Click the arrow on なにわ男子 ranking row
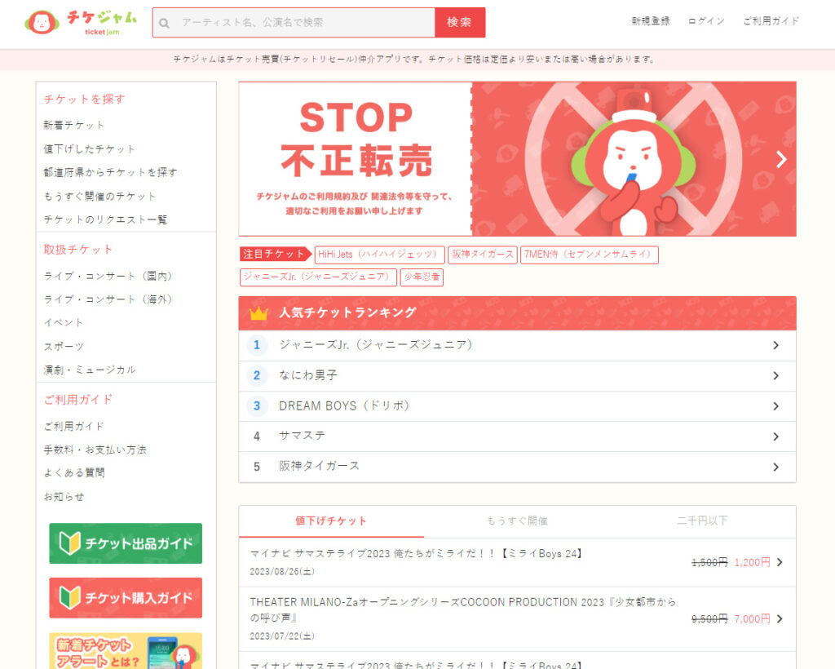This screenshot has width=835, height=669. click(776, 375)
